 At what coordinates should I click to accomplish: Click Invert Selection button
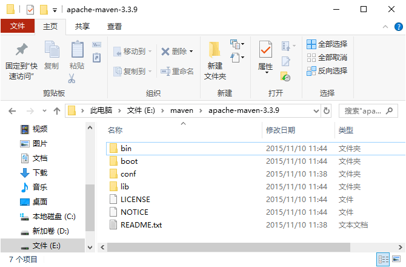(x=327, y=70)
